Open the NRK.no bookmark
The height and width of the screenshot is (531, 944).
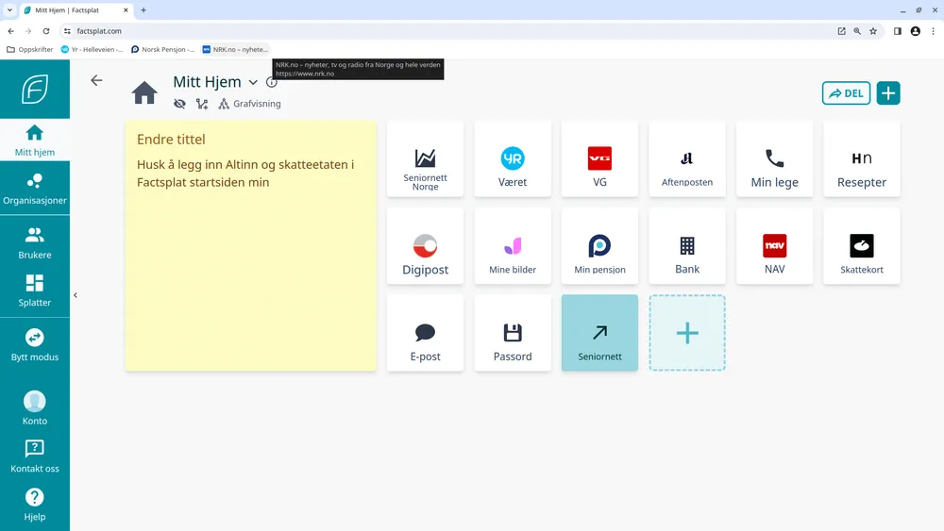click(235, 49)
